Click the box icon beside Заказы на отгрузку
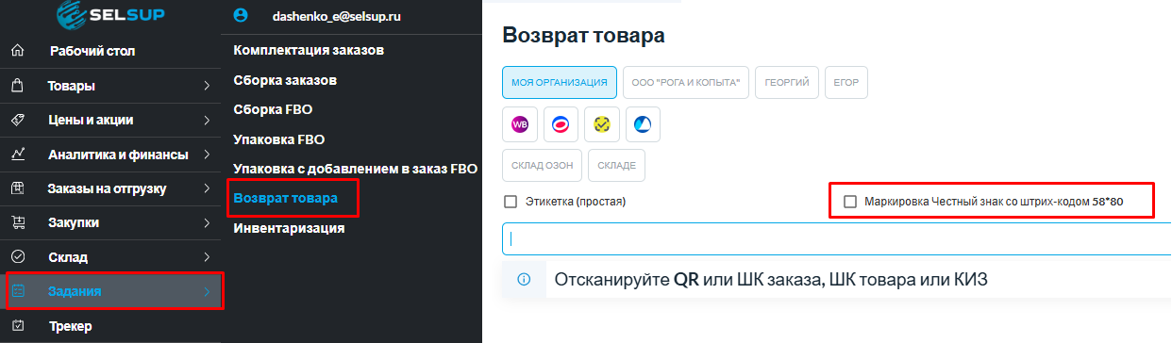This screenshot has height=343, width=1172. [x=17, y=188]
